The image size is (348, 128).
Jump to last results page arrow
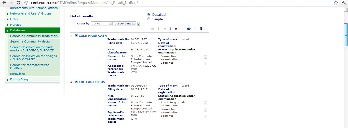(x=189, y=29)
